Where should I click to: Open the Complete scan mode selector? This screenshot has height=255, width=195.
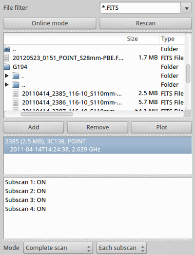coord(58,248)
